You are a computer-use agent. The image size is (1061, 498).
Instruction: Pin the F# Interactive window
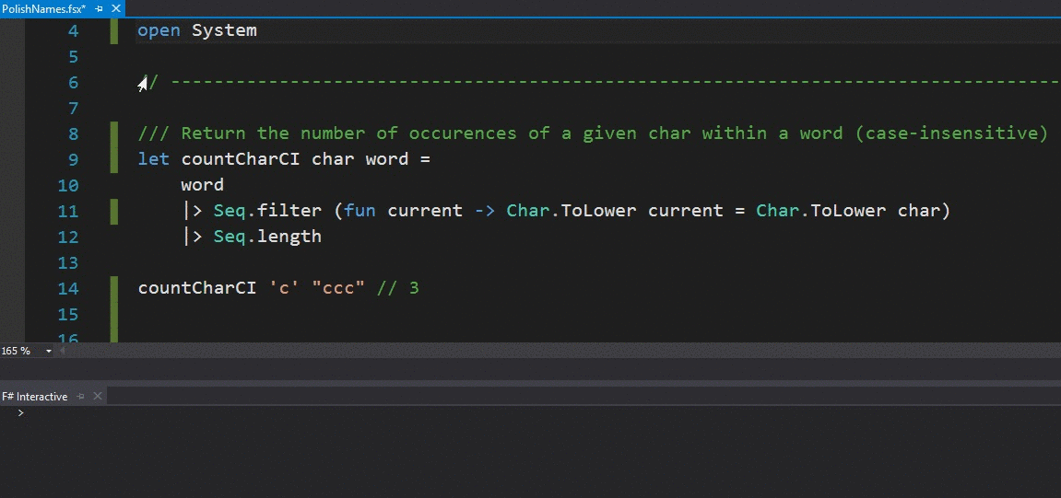[x=81, y=396]
